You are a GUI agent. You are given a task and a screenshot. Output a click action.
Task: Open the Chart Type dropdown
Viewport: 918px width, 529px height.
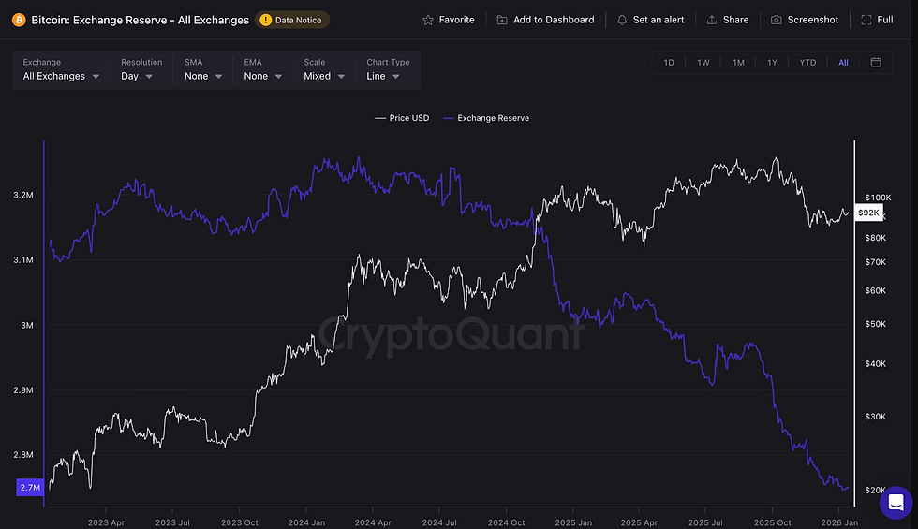(x=384, y=76)
